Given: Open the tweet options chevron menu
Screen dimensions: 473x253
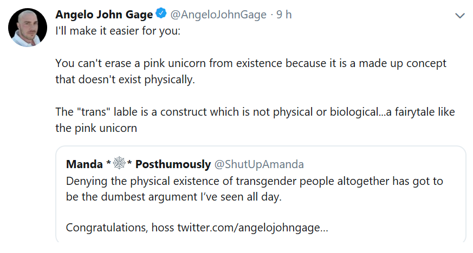Looking at the screenshot, I should (x=460, y=16).
